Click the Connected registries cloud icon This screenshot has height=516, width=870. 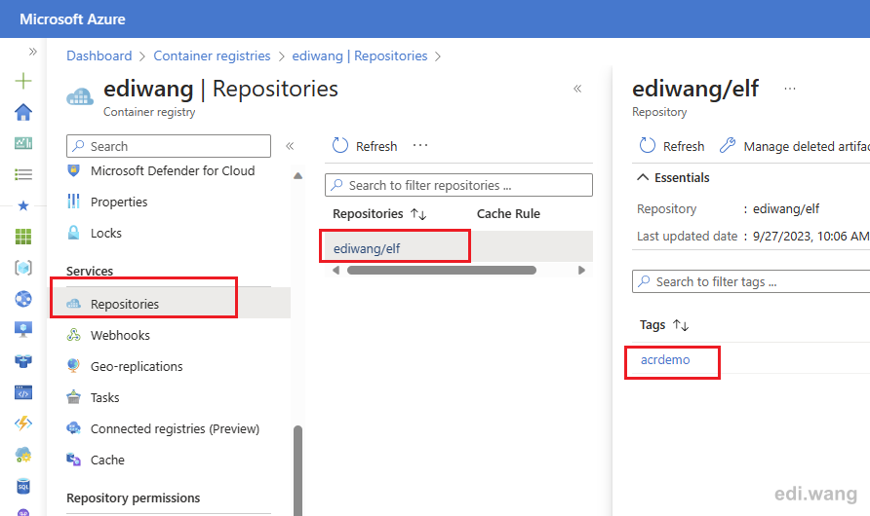click(73, 427)
